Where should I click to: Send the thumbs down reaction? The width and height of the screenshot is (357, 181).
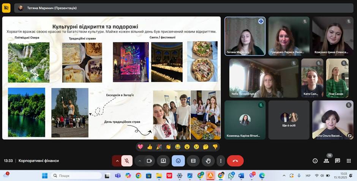pos(215,147)
